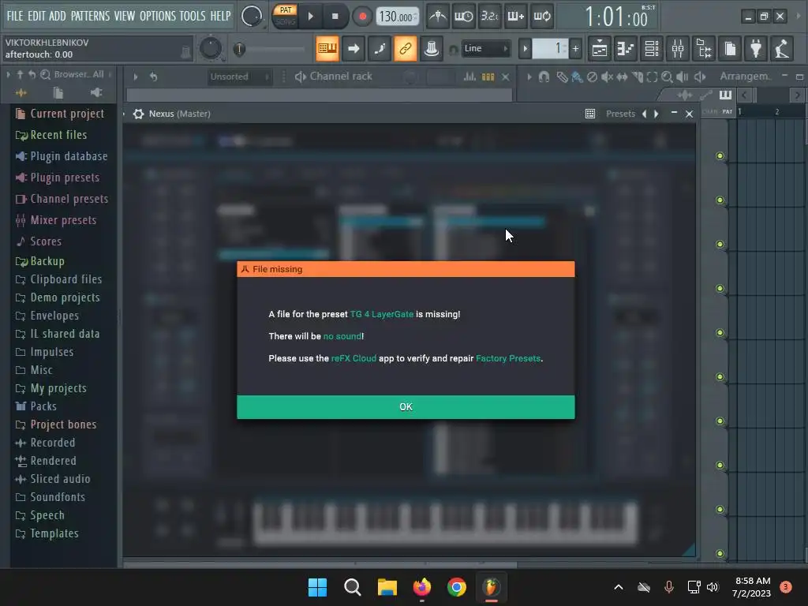This screenshot has width=808, height=606.
Task: Open File Explorer from the taskbar
Action: coord(387,587)
